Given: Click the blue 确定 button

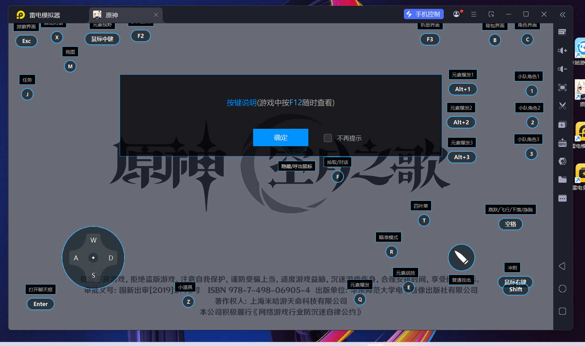Looking at the screenshot, I should click(x=280, y=138).
